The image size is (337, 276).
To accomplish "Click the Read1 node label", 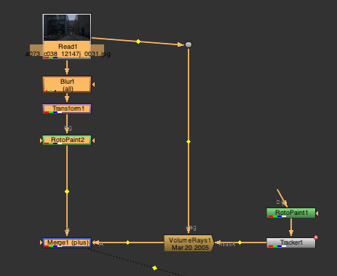I will [x=68, y=47].
